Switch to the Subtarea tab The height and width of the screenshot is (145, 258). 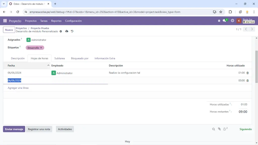click(59, 58)
